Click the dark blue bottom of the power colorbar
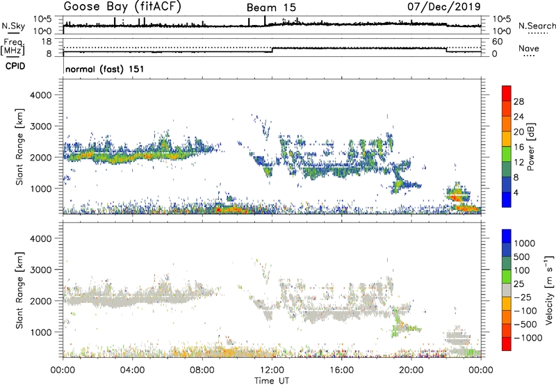Screen dimensions: 556x385 507,199
